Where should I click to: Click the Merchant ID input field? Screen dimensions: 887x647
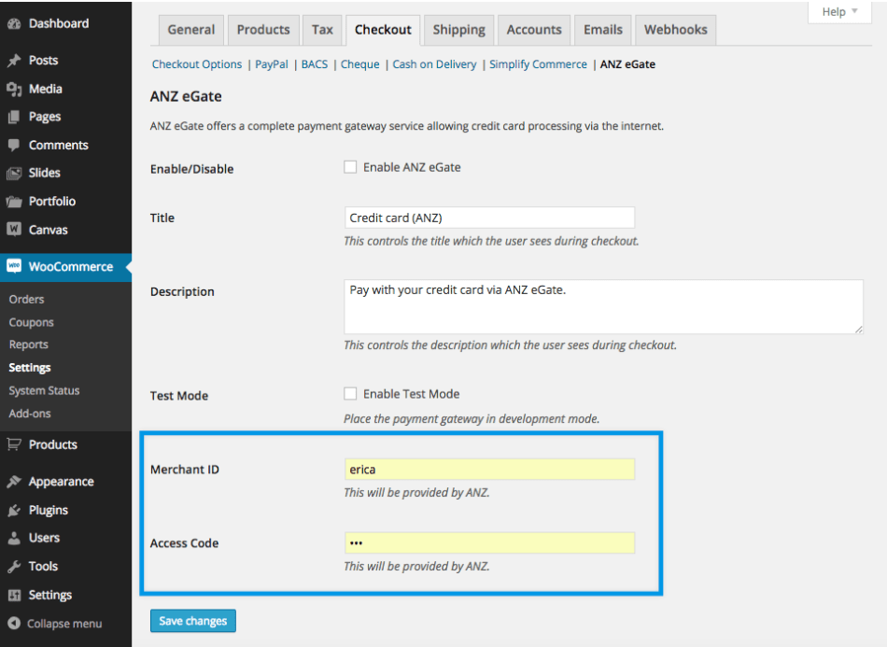coord(489,469)
